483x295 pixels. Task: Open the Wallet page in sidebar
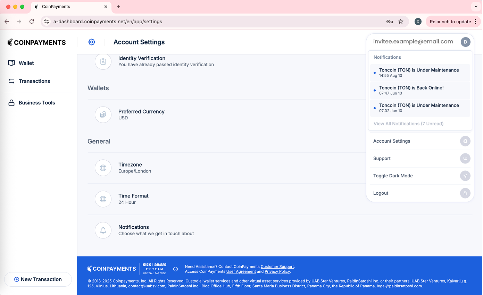click(x=26, y=63)
